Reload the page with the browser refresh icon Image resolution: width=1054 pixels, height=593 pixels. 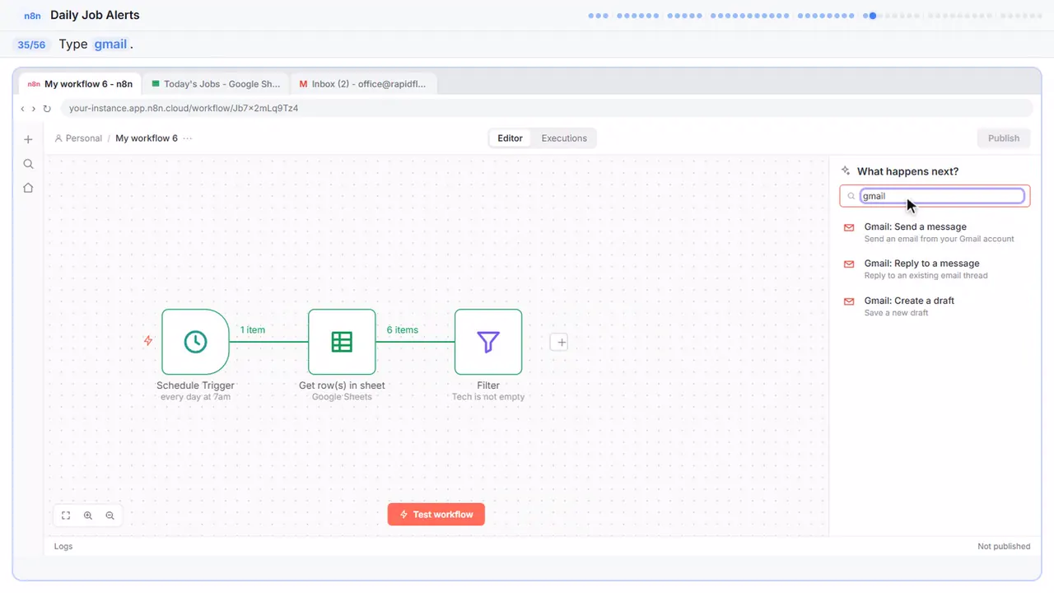pos(47,108)
